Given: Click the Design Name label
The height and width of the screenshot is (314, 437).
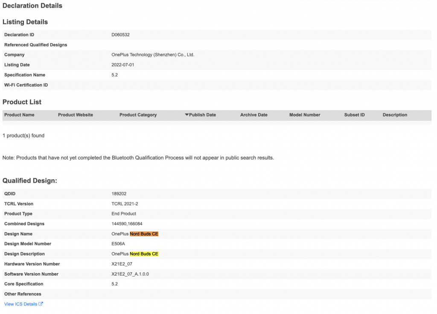Looking at the screenshot, I should tap(18, 234).
